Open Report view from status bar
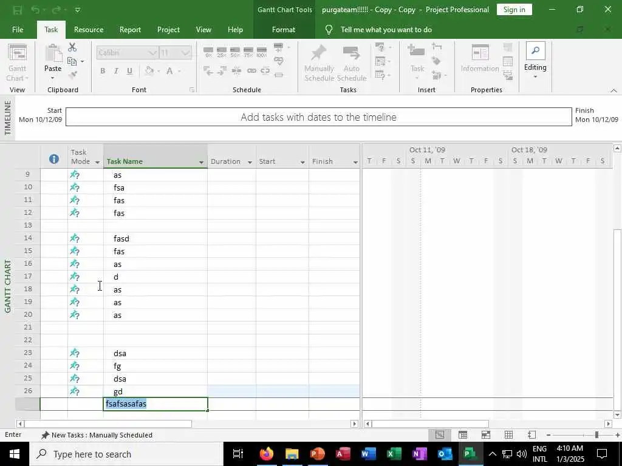 pos(531,434)
